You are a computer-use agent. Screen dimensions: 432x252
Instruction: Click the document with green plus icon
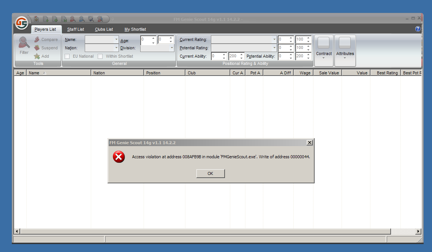[55, 19]
